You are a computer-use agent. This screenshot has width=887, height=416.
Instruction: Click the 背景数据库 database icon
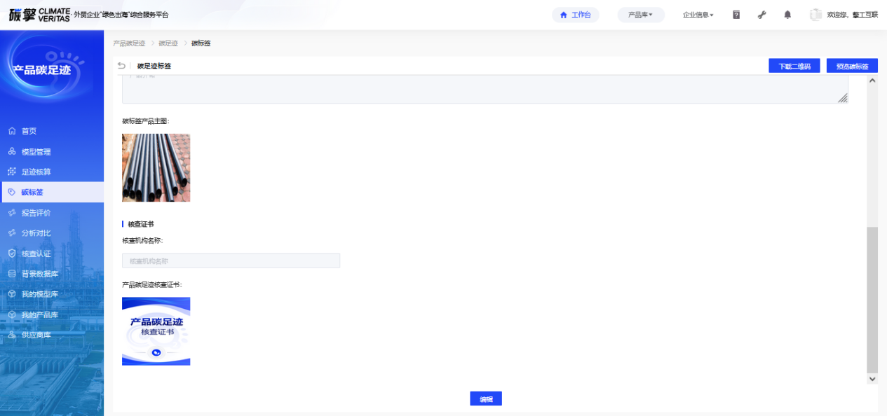point(12,274)
